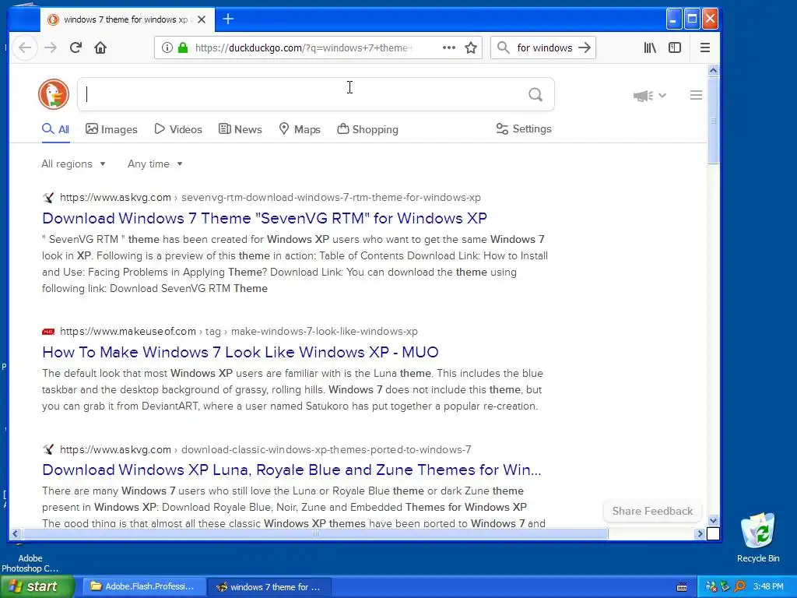
Task: Close the windows 7 theme tab
Action: click(202, 19)
